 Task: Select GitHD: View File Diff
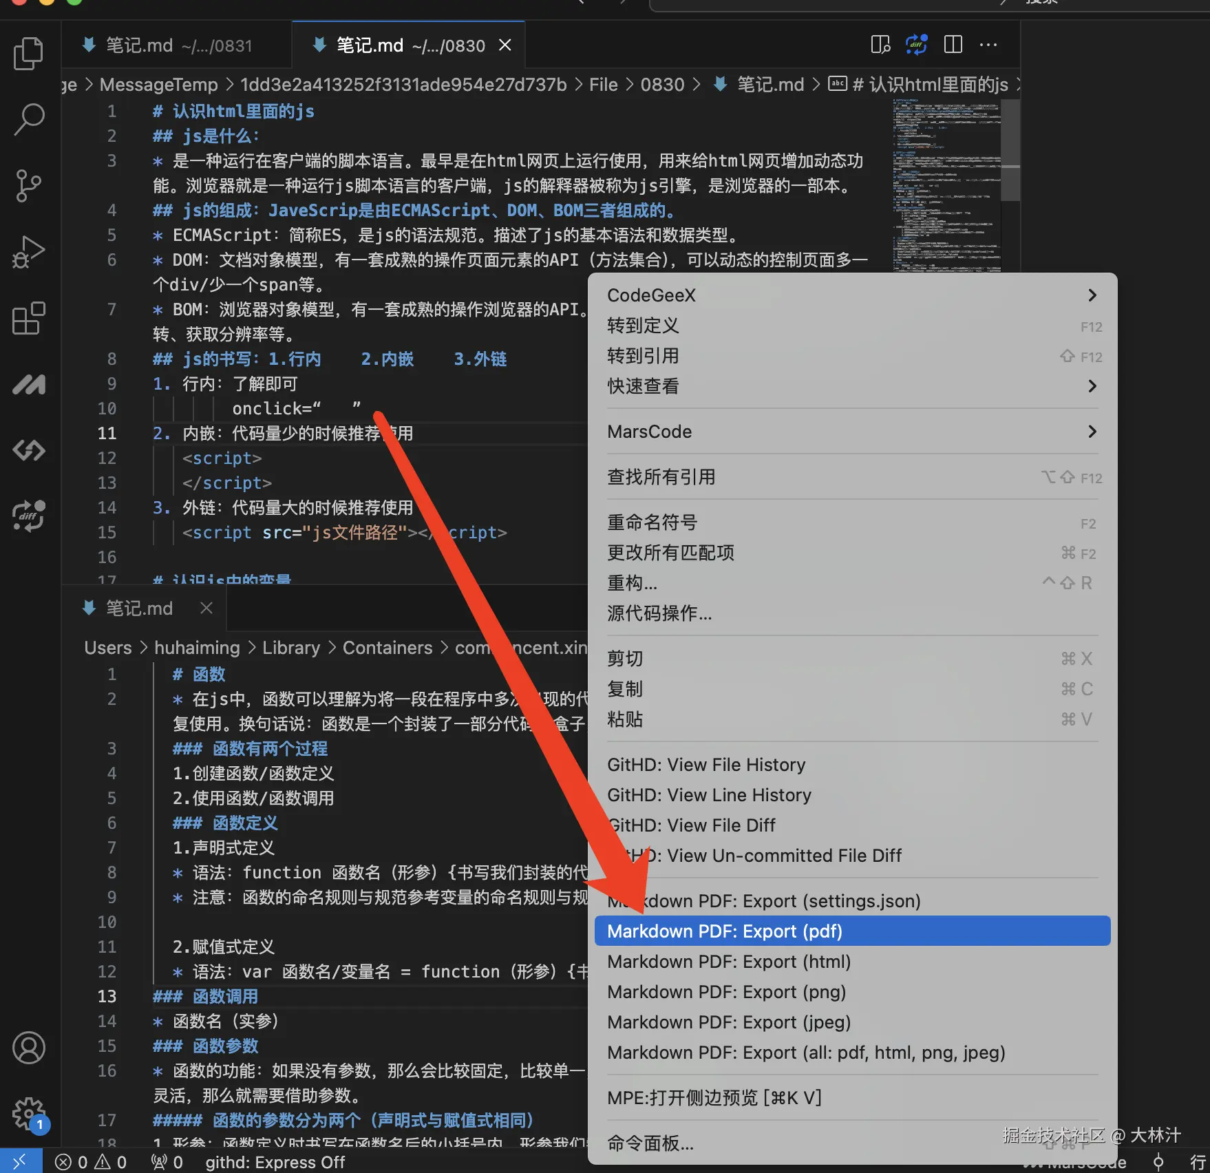[x=852, y=825]
